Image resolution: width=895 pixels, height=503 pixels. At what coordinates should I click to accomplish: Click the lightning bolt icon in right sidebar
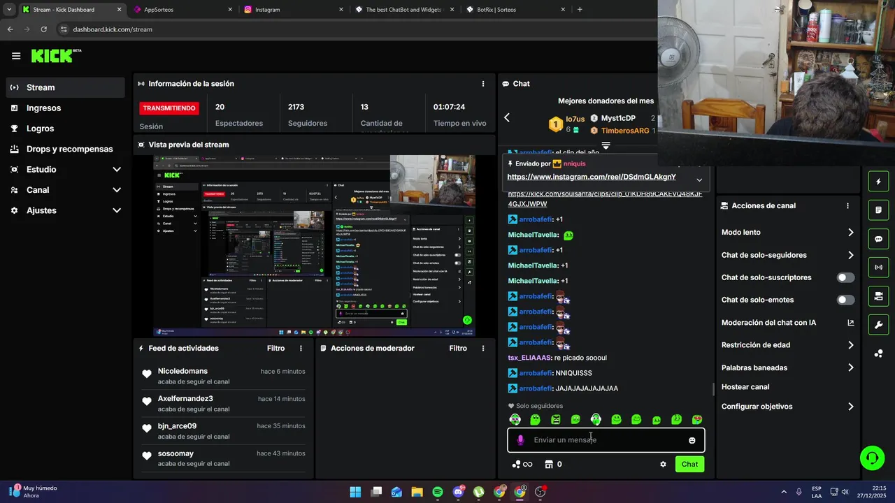tap(878, 182)
